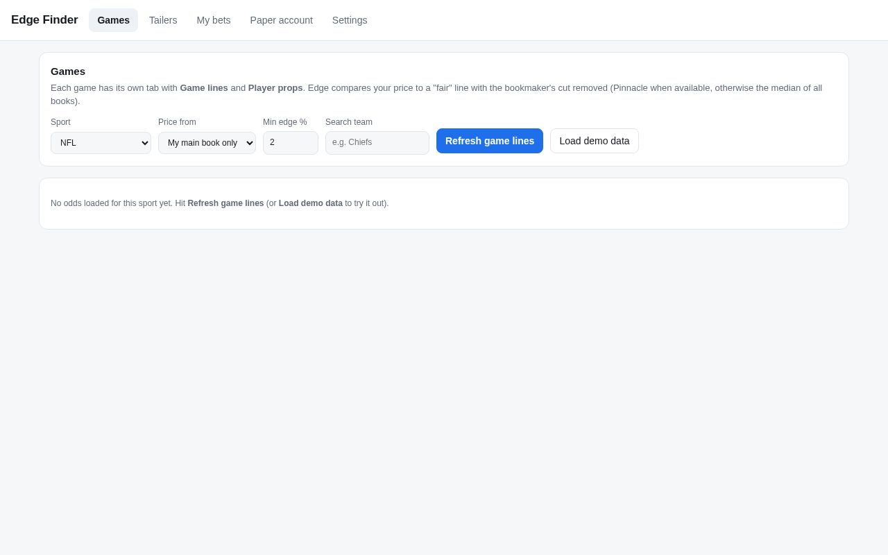Click the 'No odds loaded' message text
The width and height of the screenshot is (888, 555).
point(220,203)
